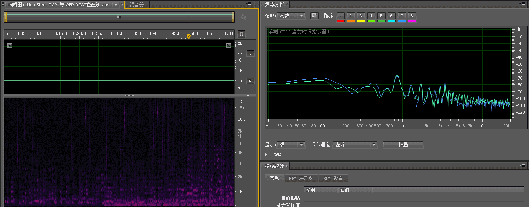
Task: Open the 振幅统计 panel options menu
Action: pos(523,166)
